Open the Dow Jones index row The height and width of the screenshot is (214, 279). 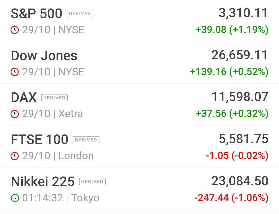139,63
